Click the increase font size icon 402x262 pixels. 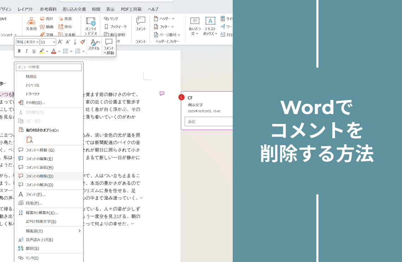(x=60, y=42)
